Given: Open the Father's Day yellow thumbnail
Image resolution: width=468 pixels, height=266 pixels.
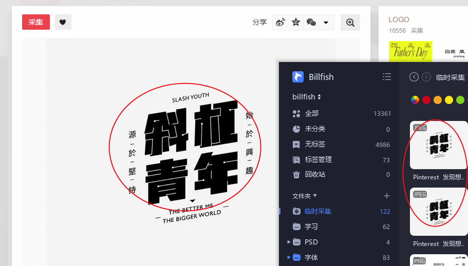Looking at the screenshot, I should 410,52.
